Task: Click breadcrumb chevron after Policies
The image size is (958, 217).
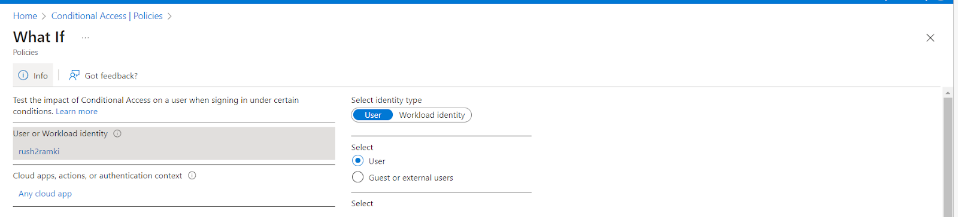Action: (x=169, y=16)
